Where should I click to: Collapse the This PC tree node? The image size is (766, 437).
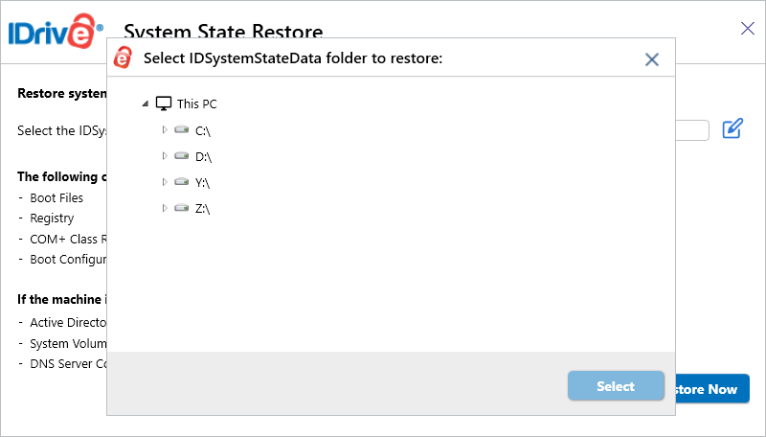point(146,103)
